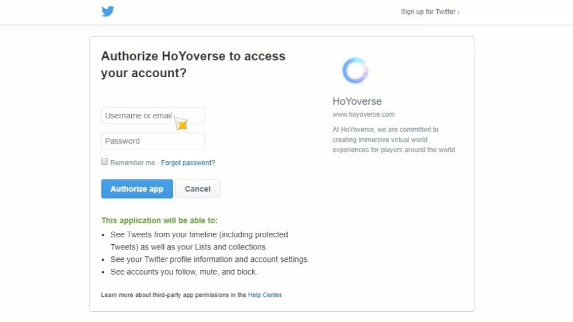Viewport: 573px width, 322px height.
Task: Focus the Username or email field
Action: click(153, 116)
